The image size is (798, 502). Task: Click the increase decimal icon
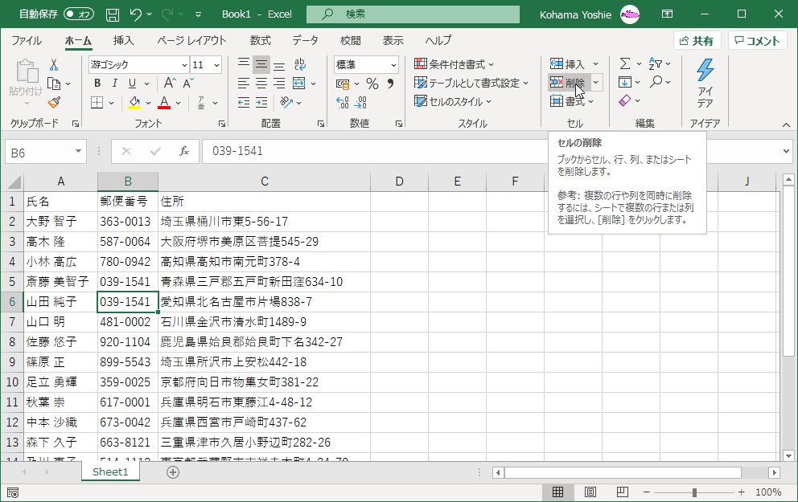click(343, 103)
